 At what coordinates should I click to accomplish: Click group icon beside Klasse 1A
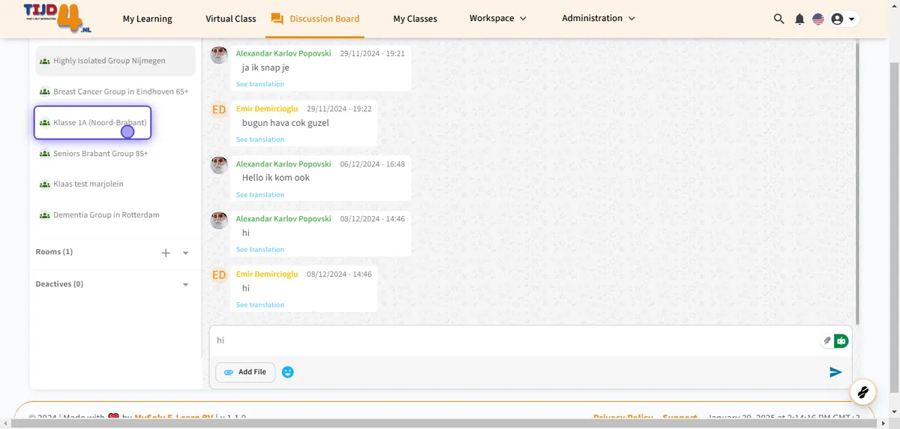click(x=45, y=122)
